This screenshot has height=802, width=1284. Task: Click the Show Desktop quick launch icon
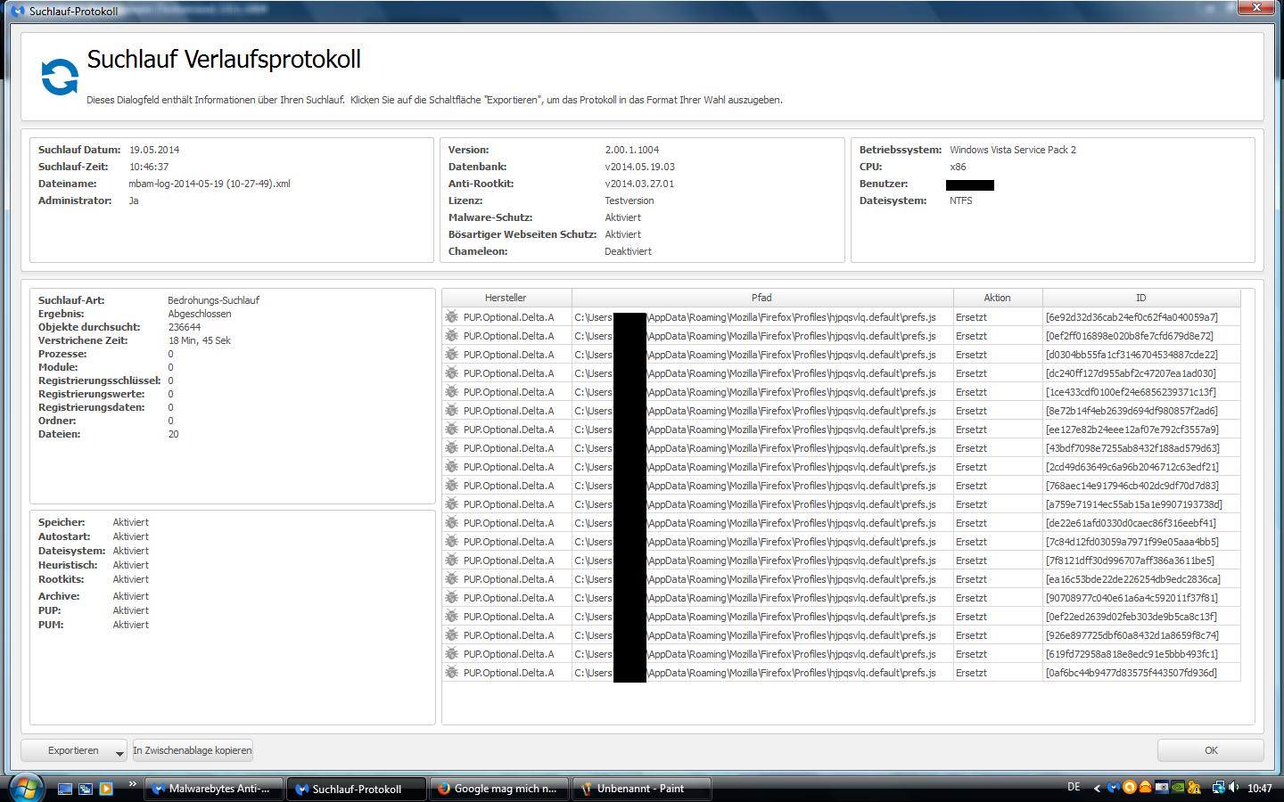65,789
